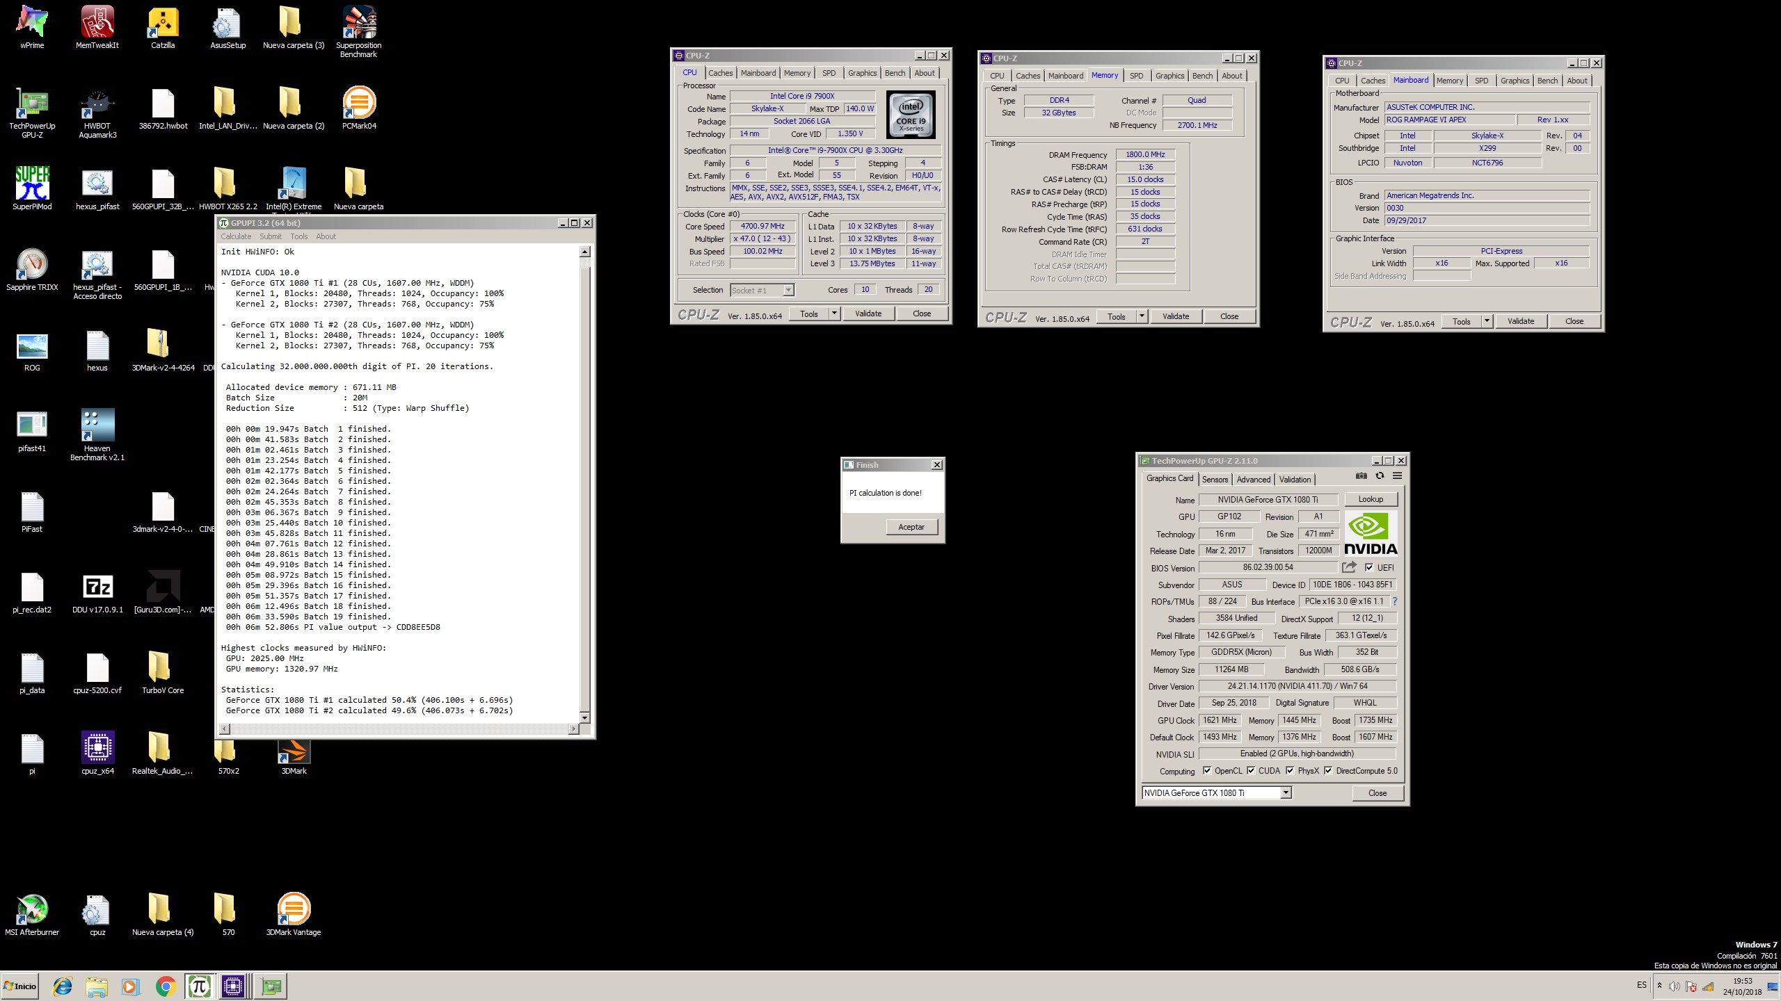Open the PCMark04 desktop icon

pyautogui.click(x=358, y=108)
